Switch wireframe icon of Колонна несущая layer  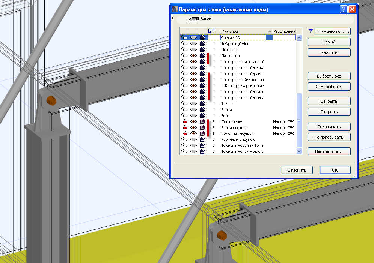pos(203,133)
